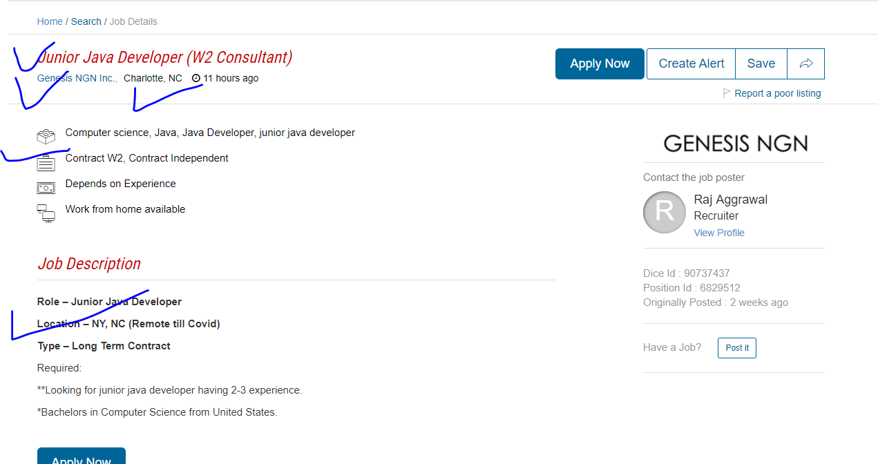Report a poor listing link
Image resolution: width=878 pixels, height=464 pixels.
pos(778,93)
